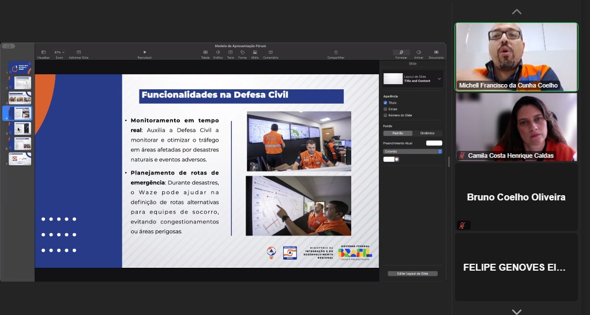
Task: Insert a table with Tabela
Action: coord(205,55)
